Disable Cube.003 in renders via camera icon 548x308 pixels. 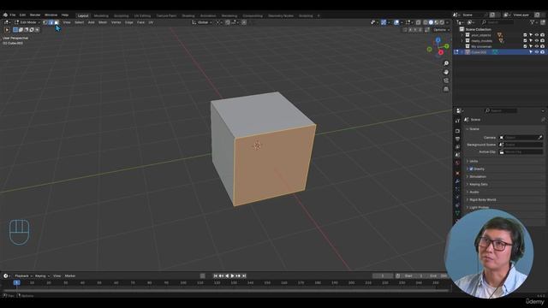542,52
